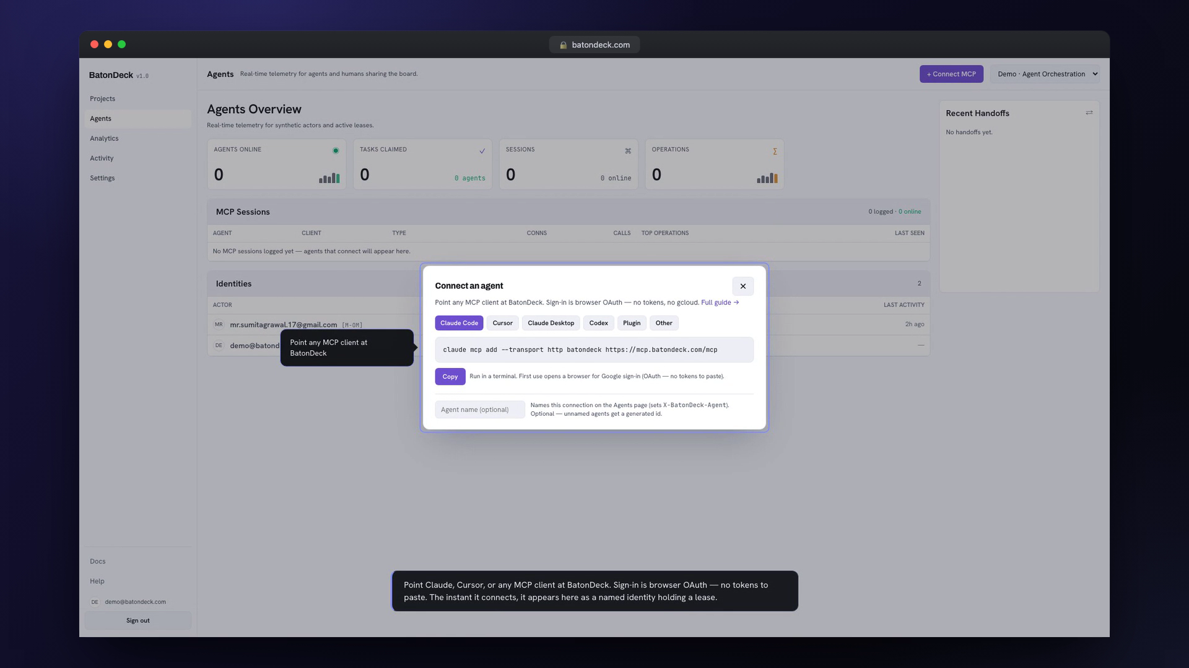
Task: Choose the Other tab
Action: click(664, 323)
